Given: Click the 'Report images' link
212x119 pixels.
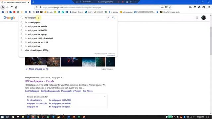Looking at the screenshot, I should (x=107, y=69).
